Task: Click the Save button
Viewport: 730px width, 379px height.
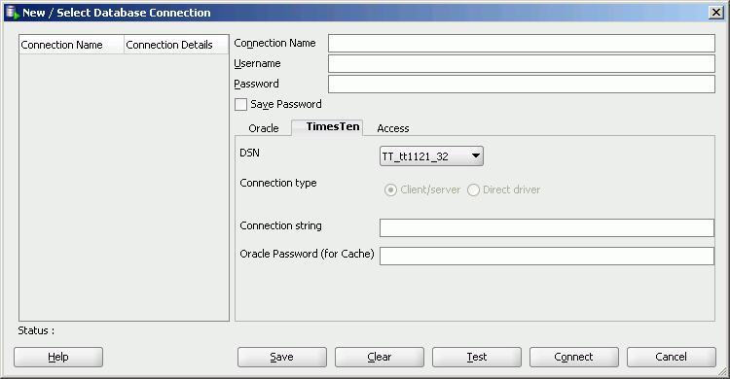Action: (x=282, y=358)
